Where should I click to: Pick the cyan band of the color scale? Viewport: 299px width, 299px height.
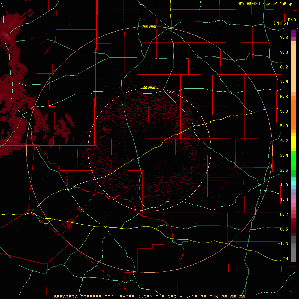pyautogui.click(x=293, y=183)
